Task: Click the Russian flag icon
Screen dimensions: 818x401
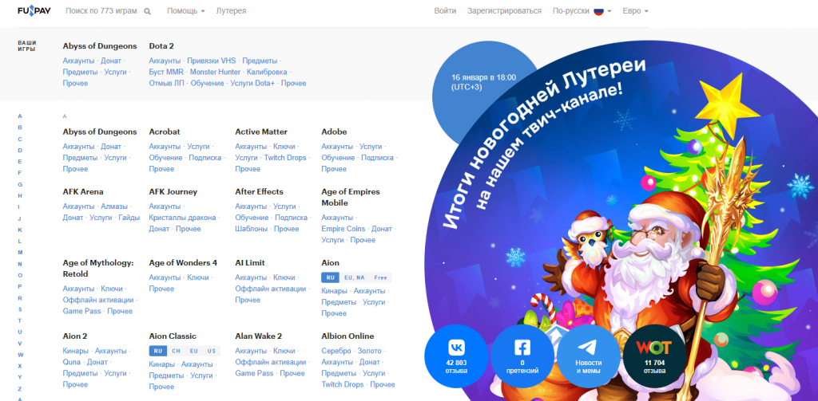Action: [598, 11]
